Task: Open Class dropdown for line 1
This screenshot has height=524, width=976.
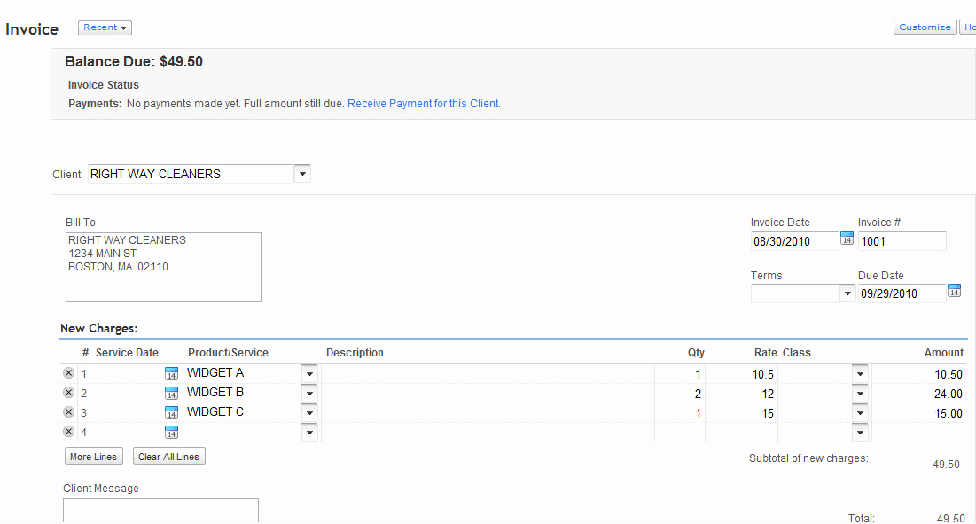Action: 860,375
